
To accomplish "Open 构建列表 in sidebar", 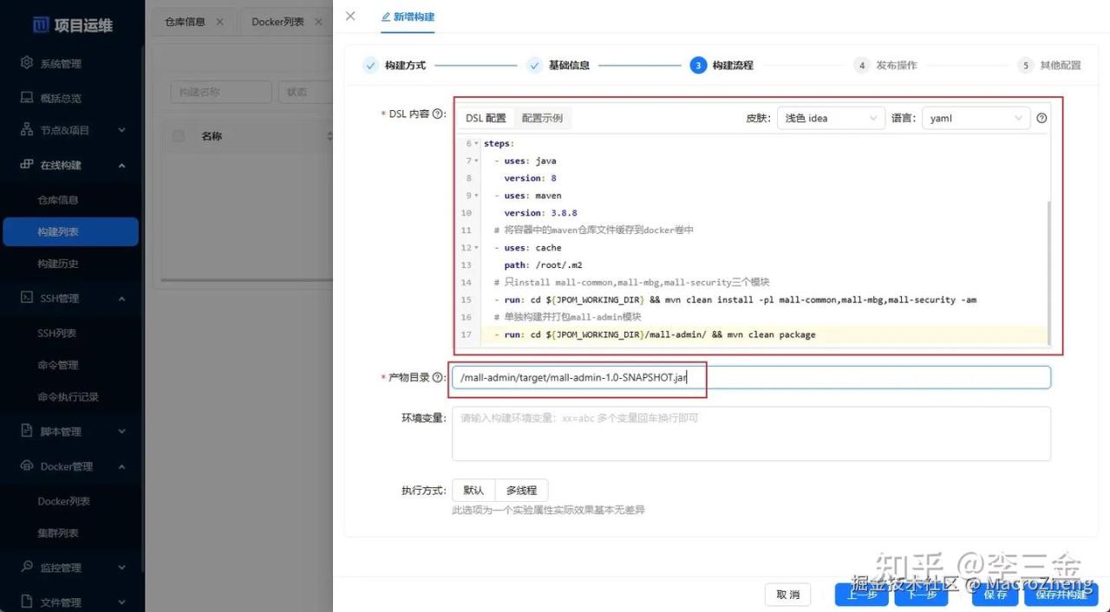I will coord(70,231).
